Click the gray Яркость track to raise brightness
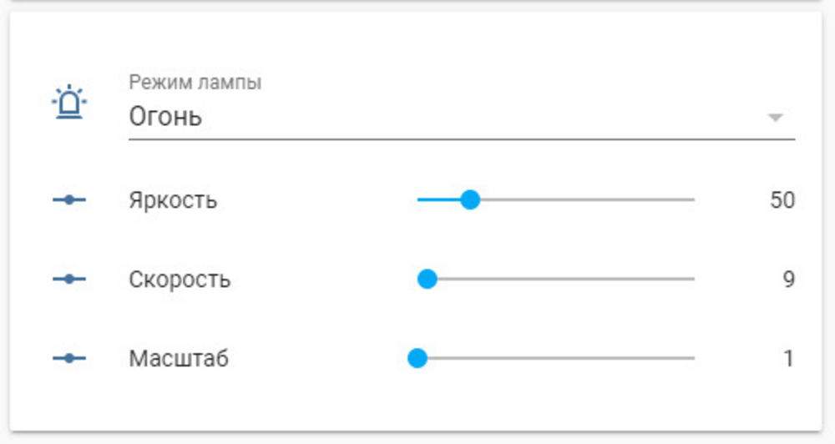Screen dimensions: 835x444 (x=587, y=199)
